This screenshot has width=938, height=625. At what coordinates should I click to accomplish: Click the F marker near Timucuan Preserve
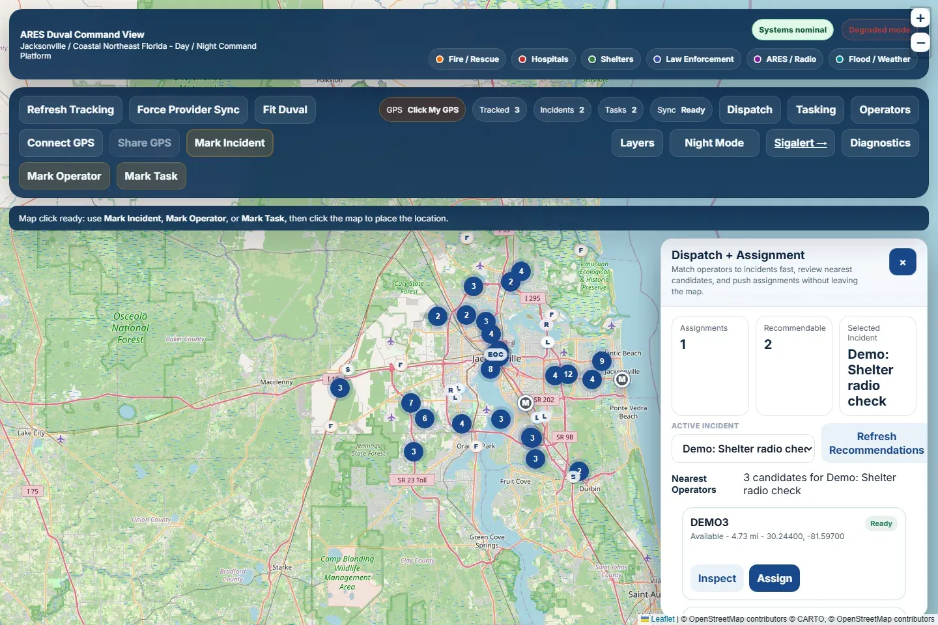[x=581, y=250]
